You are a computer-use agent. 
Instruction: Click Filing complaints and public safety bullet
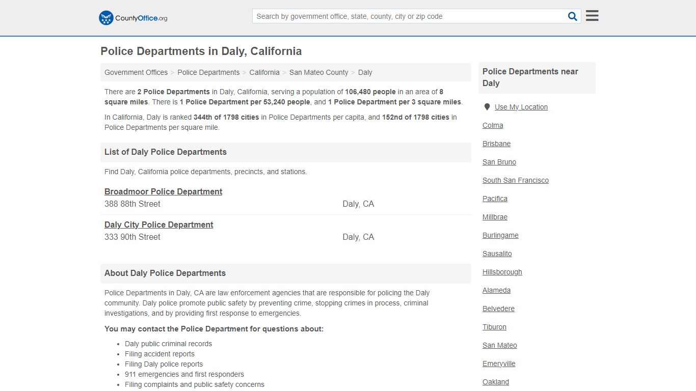pyautogui.click(x=195, y=384)
